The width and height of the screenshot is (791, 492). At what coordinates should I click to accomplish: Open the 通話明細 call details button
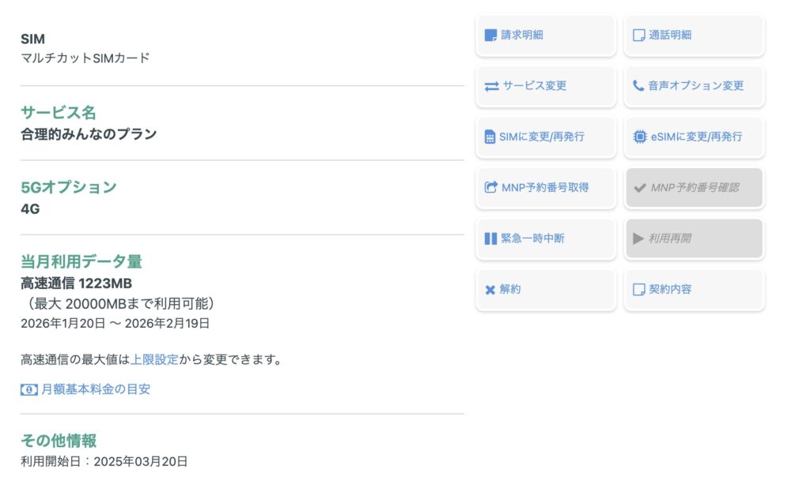694,36
